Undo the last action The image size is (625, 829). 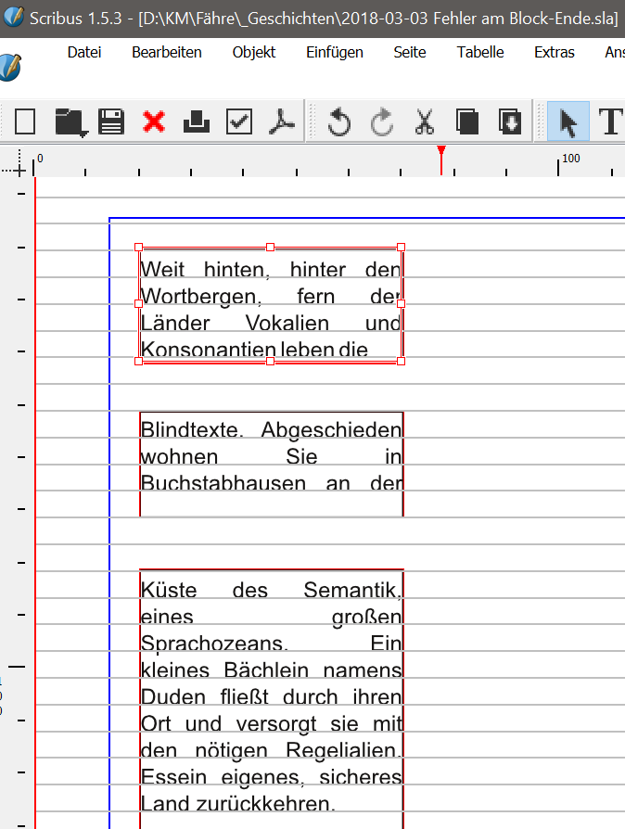coord(339,121)
